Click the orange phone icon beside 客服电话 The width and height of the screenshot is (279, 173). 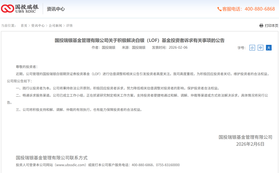point(219,9)
